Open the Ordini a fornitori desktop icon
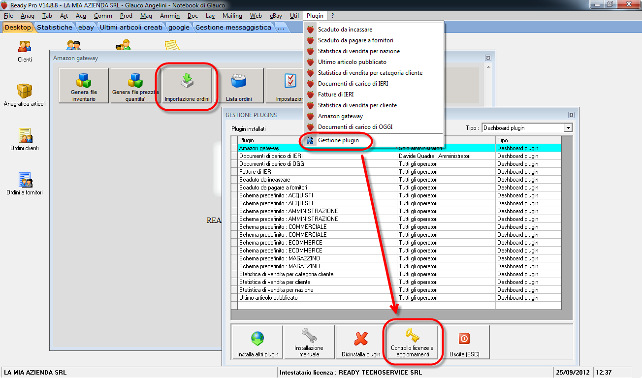Viewport: 642px width, 378px height. pos(25,184)
